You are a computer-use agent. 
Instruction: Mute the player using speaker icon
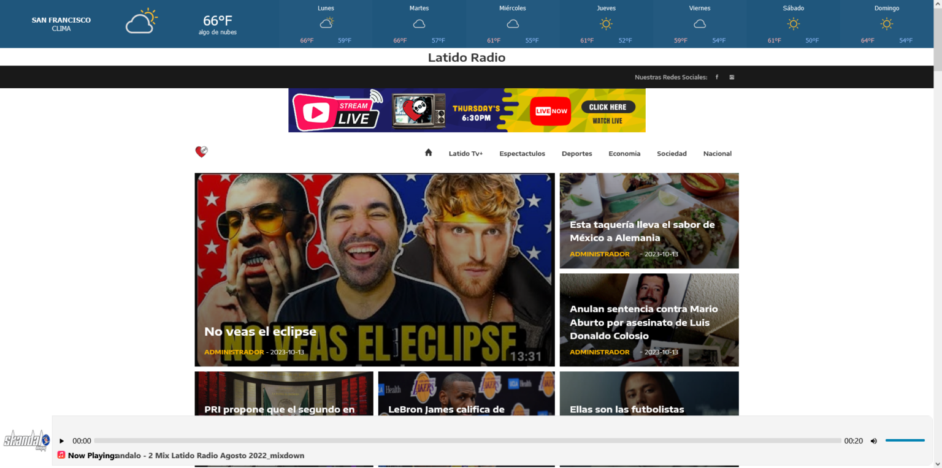[874, 441]
